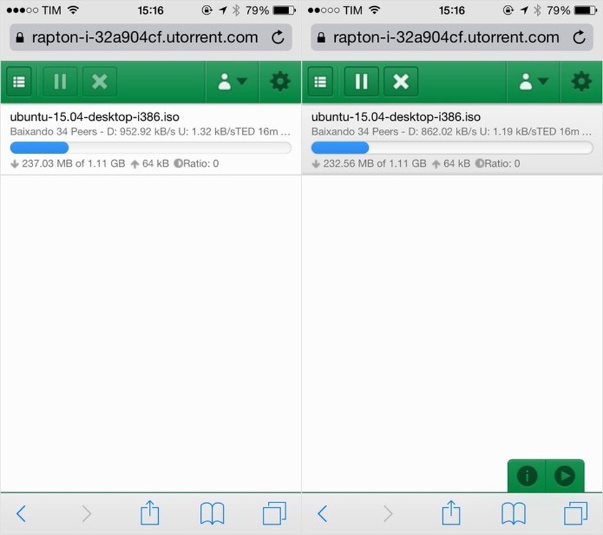Tap lock icon in left phone address bar

click(x=20, y=37)
